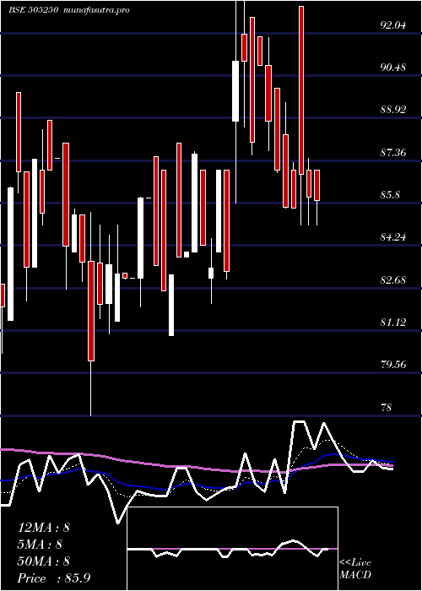Click the munafasutra.pro site label
The width and height of the screenshot is (422, 591).
[x=97, y=10]
